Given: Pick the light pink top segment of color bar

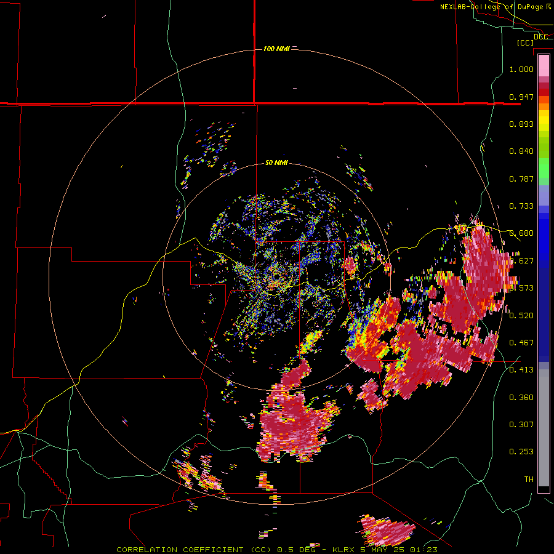Looking at the screenshot, I should (x=544, y=66).
